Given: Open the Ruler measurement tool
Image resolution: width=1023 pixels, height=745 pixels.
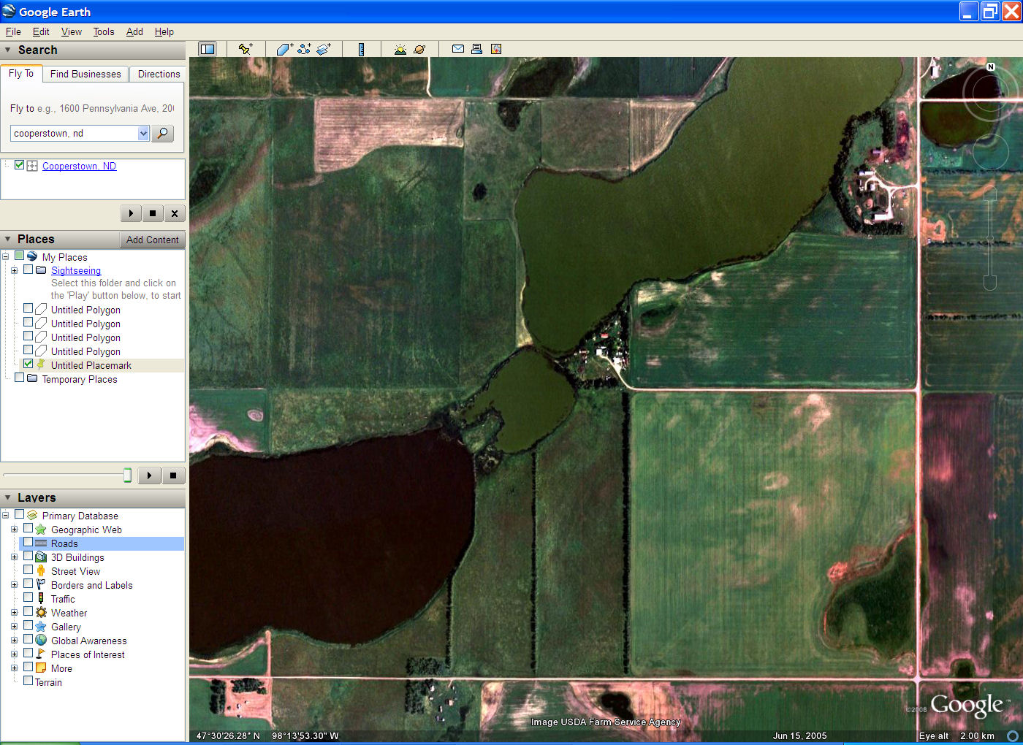Looking at the screenshot, I should coord(361,49).
